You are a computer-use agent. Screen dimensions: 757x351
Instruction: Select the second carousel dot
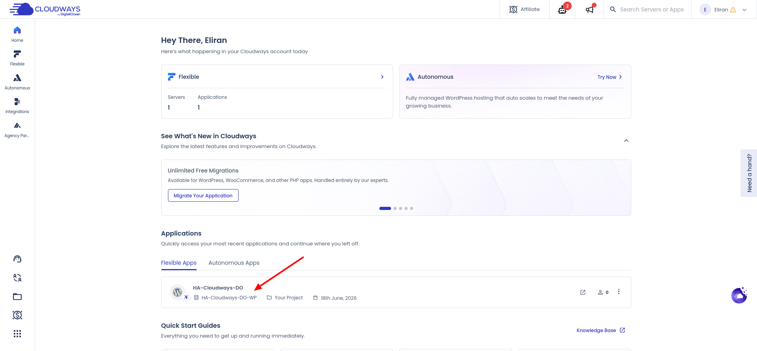coord(395,208)
